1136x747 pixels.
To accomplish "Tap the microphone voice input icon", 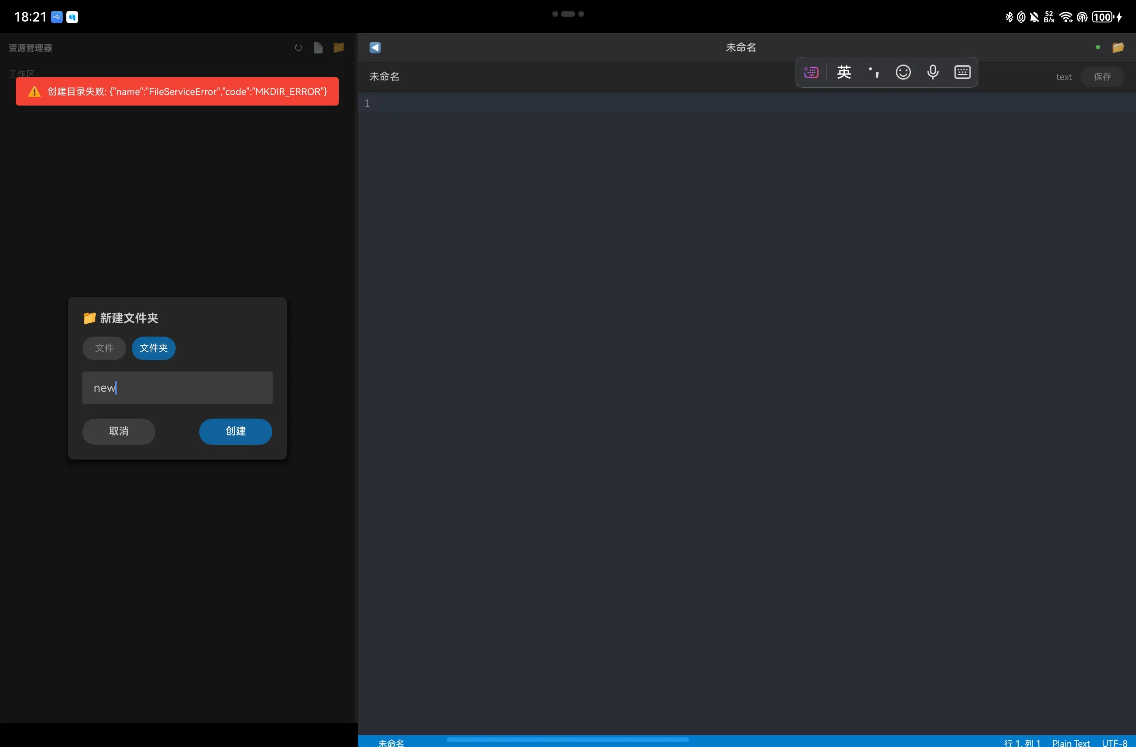I will [x=933, y=73].
